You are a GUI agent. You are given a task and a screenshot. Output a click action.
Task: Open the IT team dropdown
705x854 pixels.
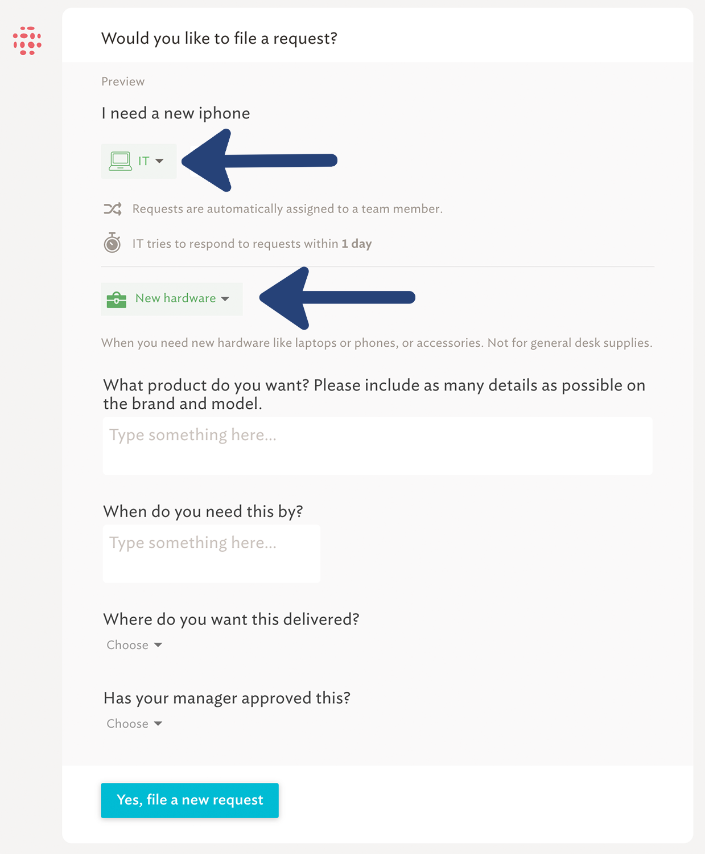[139, 161]
